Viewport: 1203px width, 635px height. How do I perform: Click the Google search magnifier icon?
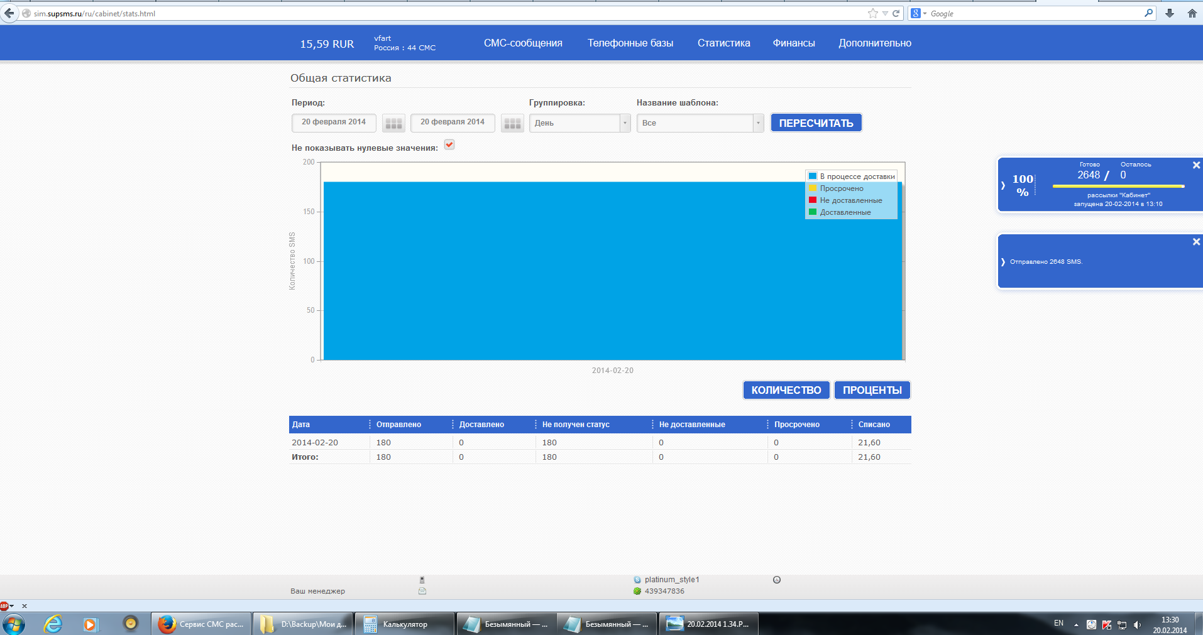[x=1148, y=13]
